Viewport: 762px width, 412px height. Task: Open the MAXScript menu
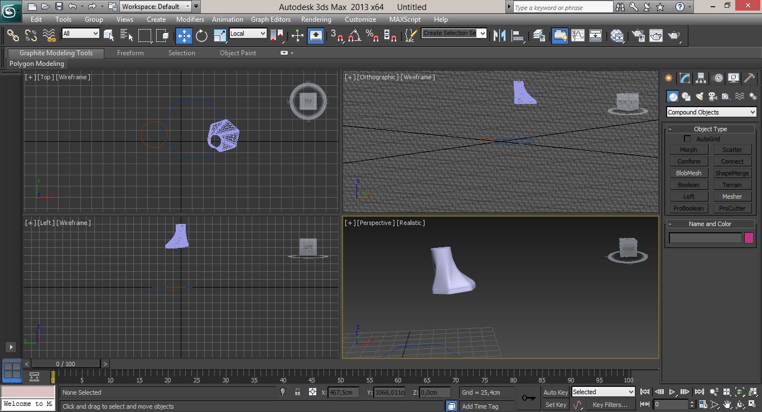click(x=405, y=19)
